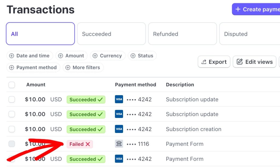280x167 pixels.
Task: Switch to the Refunded tab
Action: pyautogui.click(x=182, y=34)
